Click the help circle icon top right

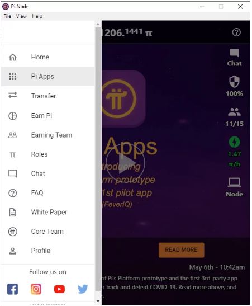(236, 32)
